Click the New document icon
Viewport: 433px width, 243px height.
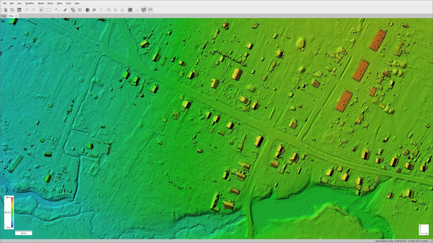[x=6, y=10]
